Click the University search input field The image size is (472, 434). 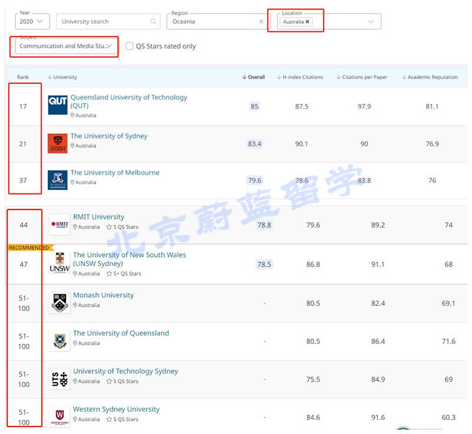[x=103, y=22]
